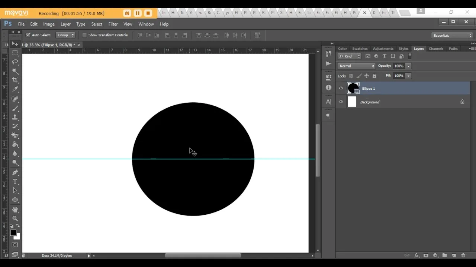Open the Normal blending mode dropdown

click(x=357, y=66)
